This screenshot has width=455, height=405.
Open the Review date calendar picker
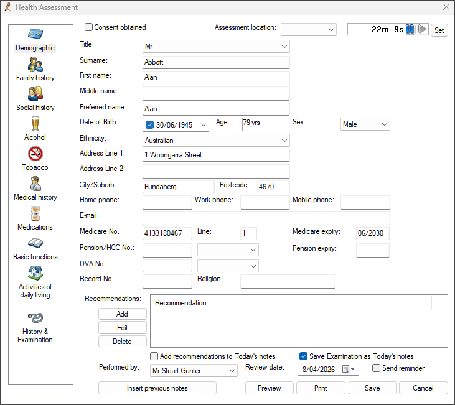click(349, 369)
